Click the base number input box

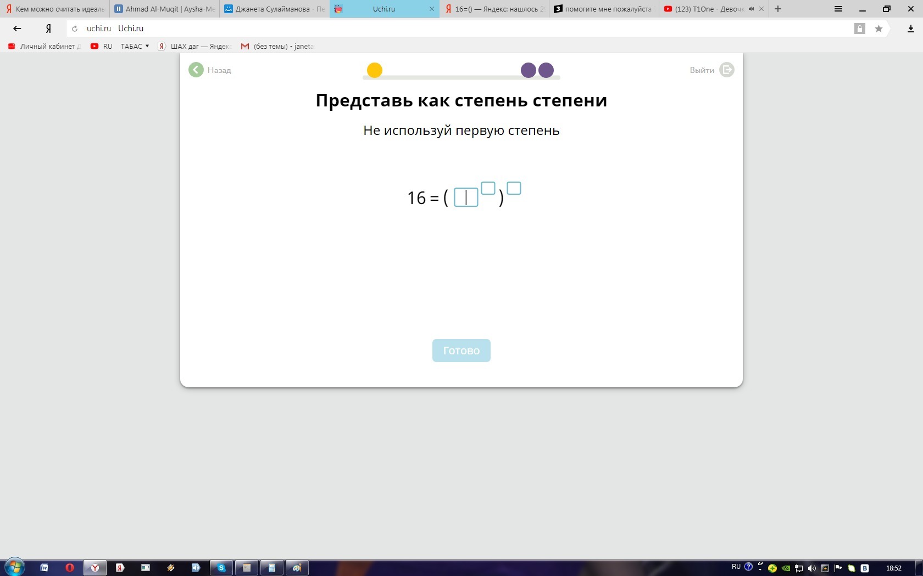(466, 197)
